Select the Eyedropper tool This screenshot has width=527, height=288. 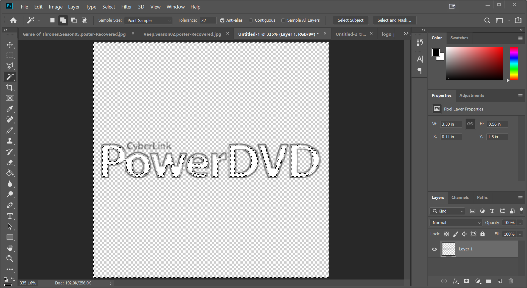(x=10, y=109)
